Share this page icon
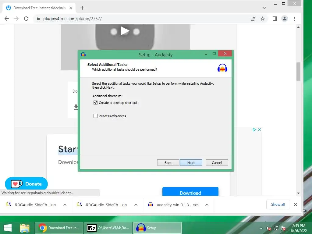 tap(253, 19)
